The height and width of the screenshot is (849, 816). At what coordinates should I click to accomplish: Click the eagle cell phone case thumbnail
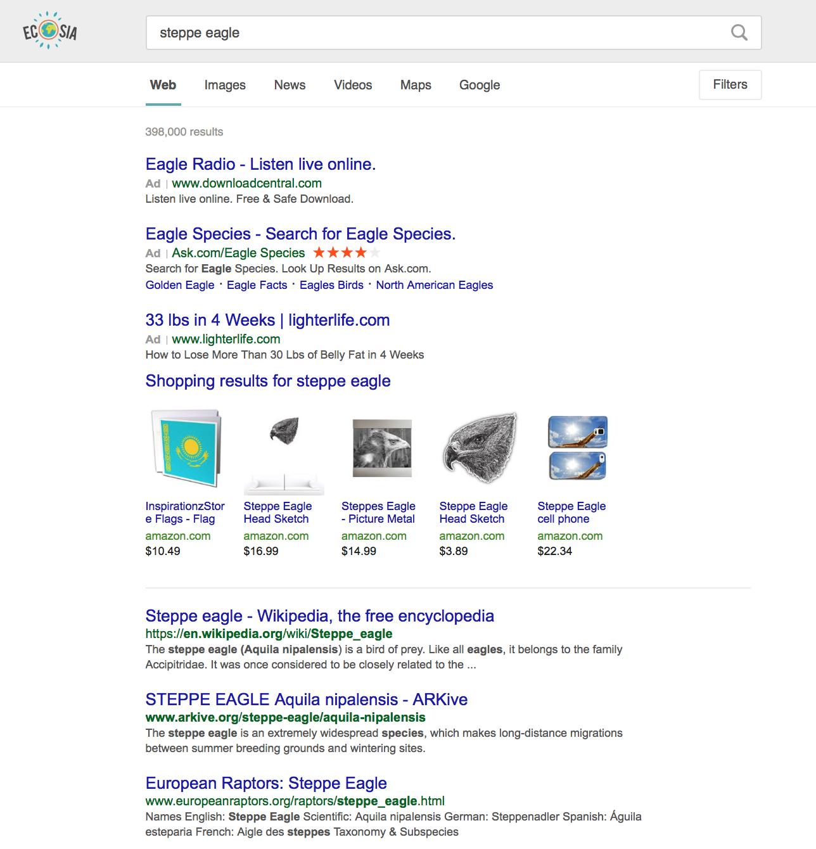click(x=578, y=448)
